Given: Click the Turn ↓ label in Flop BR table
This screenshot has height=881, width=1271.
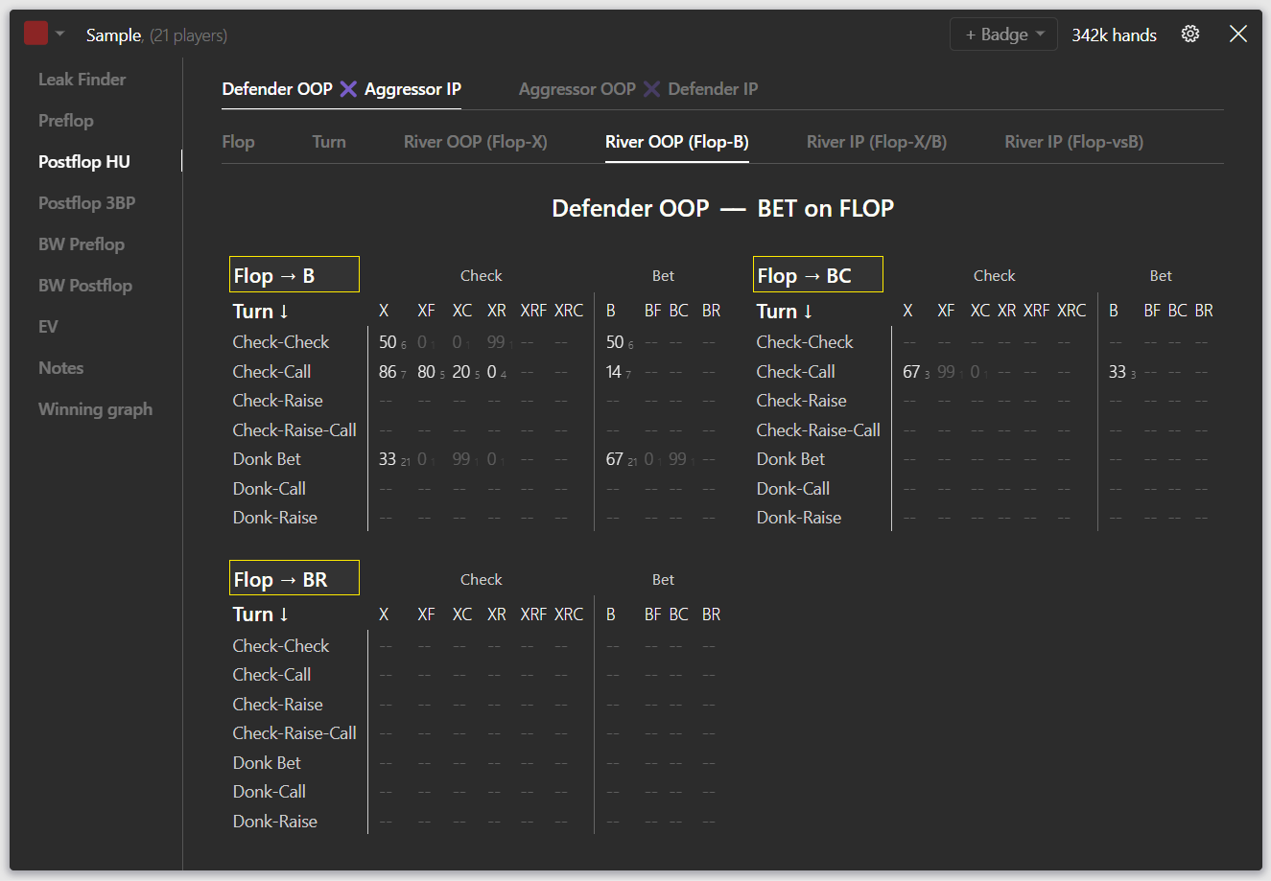Looking at the screenshot, I should (261, 614).
